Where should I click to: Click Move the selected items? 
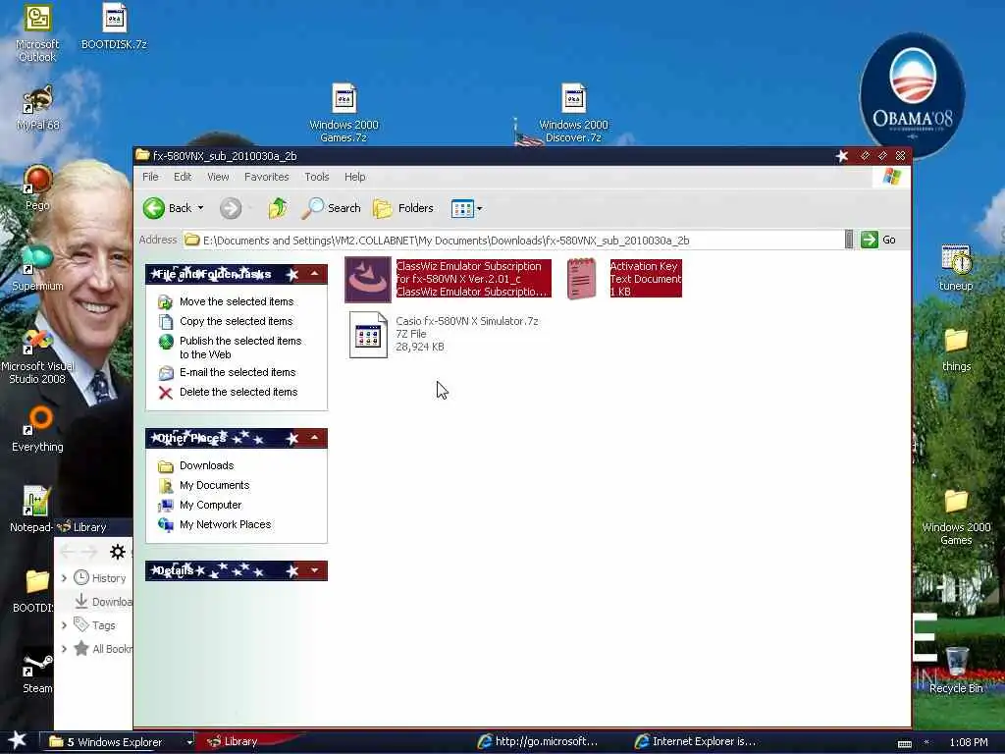tap(237, 302)
